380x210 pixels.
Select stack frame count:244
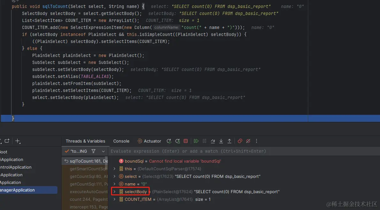[85, 199]
